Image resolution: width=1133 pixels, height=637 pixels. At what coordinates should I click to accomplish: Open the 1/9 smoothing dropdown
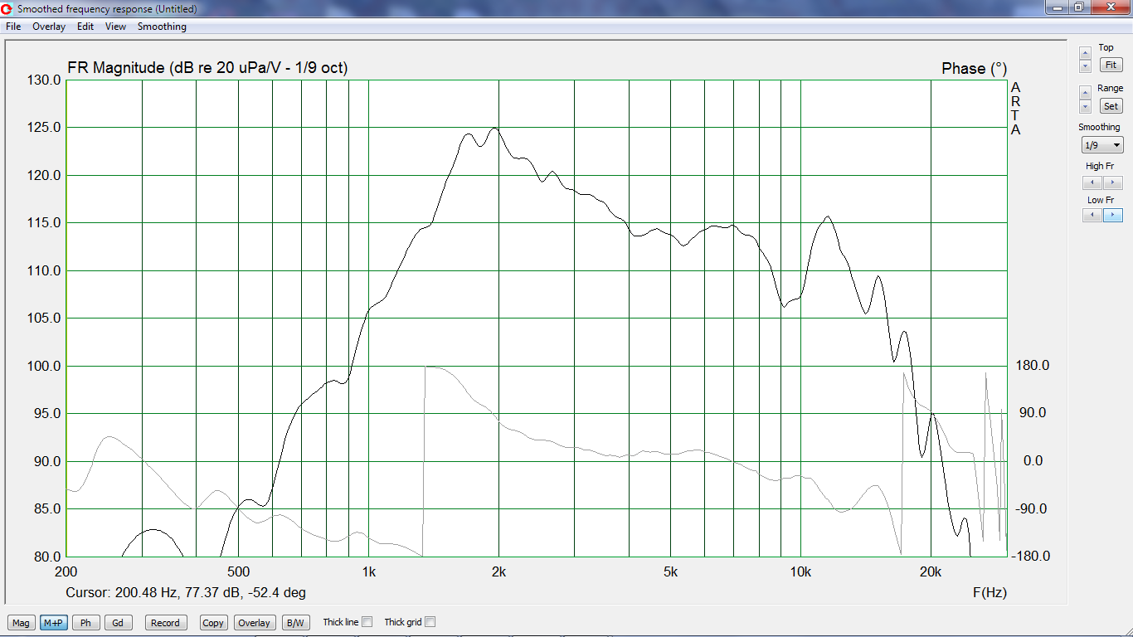1102,145
